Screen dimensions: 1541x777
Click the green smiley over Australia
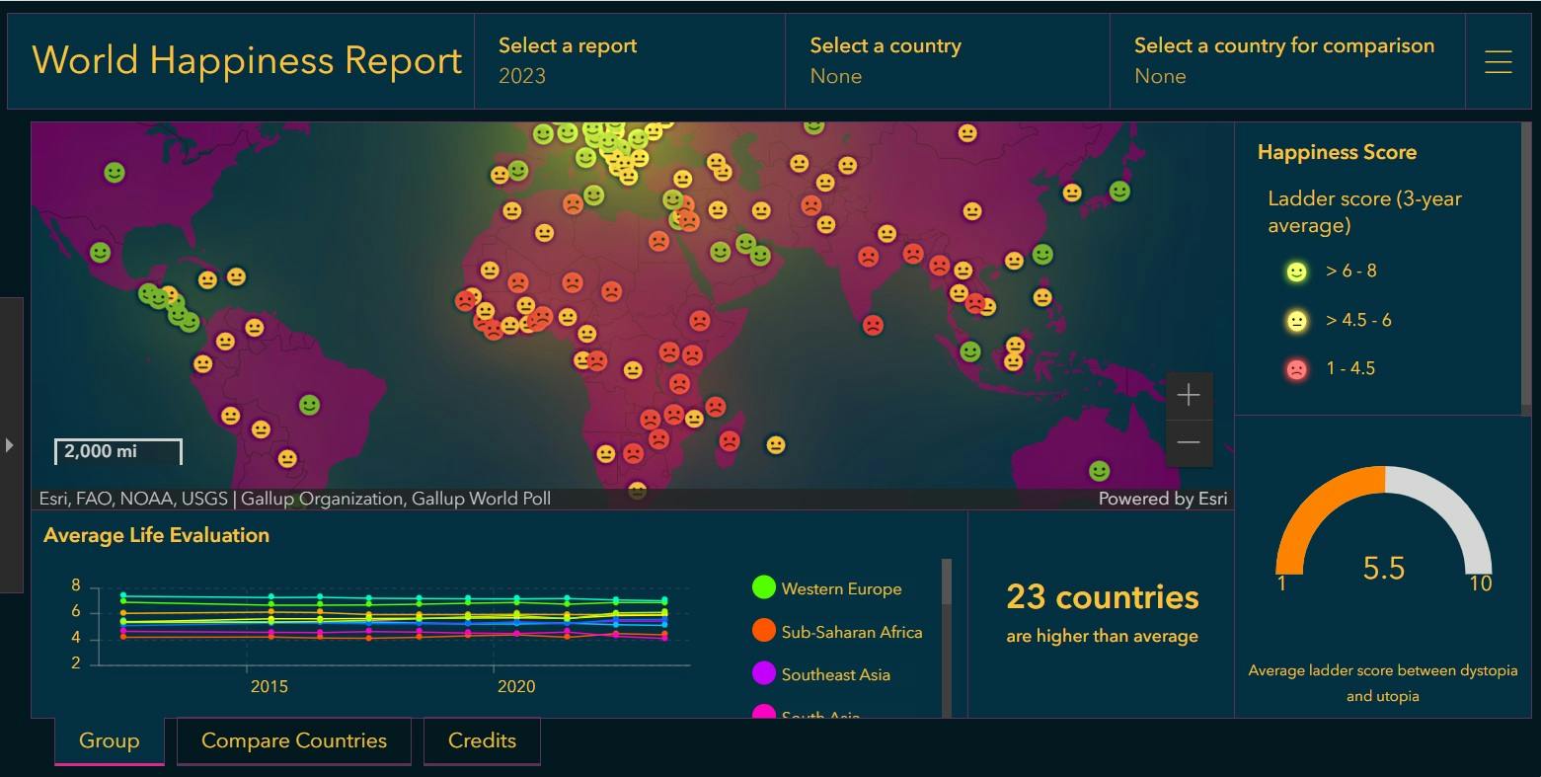click(x=1099, y=471)
